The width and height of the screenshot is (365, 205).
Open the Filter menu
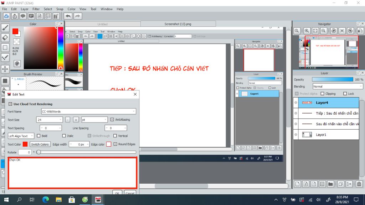pyautogui.click(x=36, y=9)
